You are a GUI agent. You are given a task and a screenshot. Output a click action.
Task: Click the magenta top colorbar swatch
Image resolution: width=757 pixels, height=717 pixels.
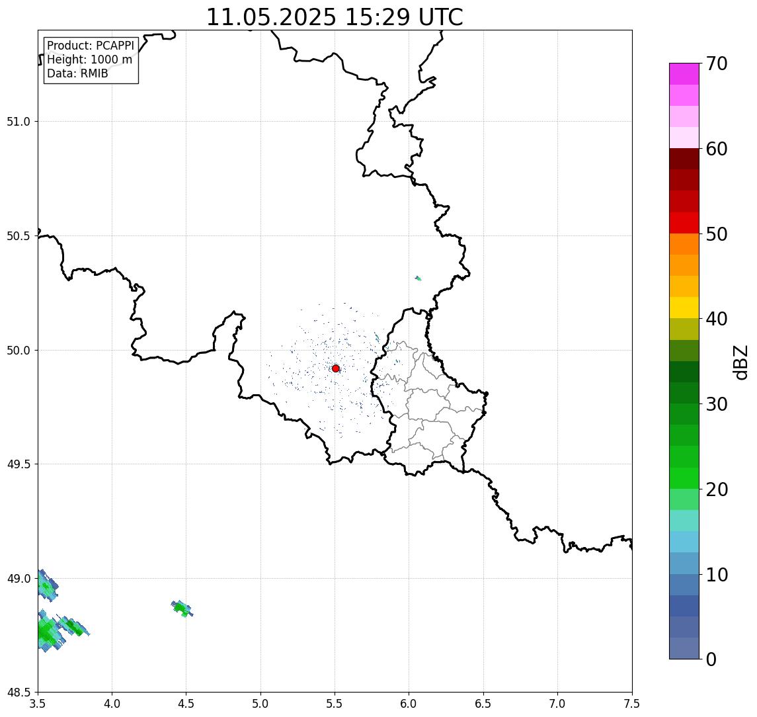coord(684,74)
